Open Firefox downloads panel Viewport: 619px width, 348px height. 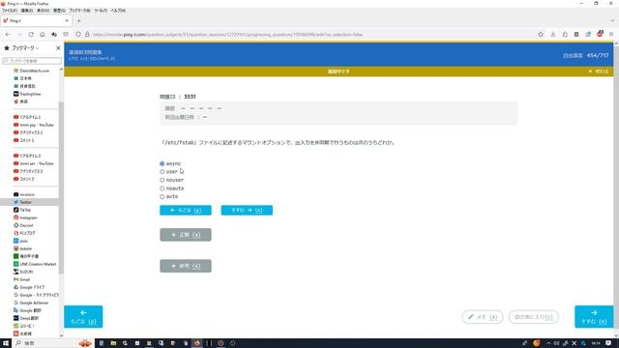[x=553, y=35]
